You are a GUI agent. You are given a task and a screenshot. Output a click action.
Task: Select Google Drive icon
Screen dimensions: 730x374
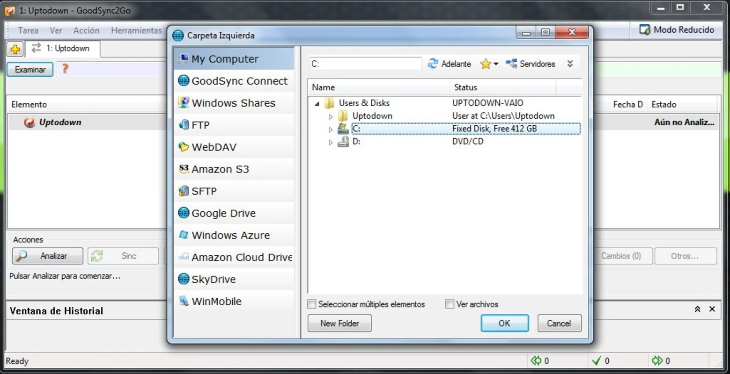[184, 213]
